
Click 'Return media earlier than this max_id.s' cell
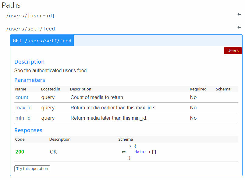(x=113, y=108)
